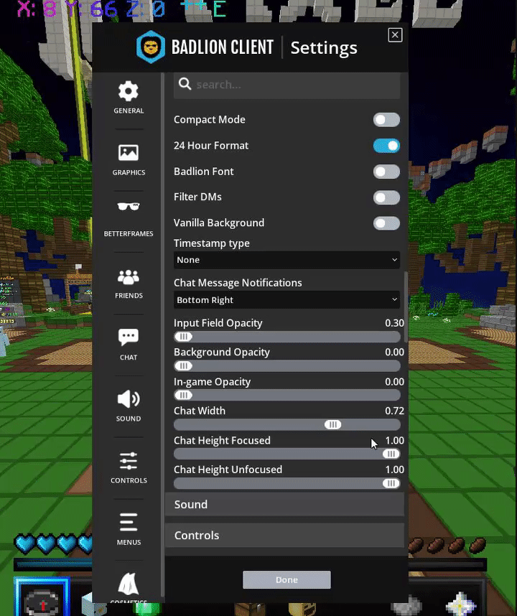The image size is (517, 616).
Task: Open the Graphics picture icon
Action: tap(129, 153)
